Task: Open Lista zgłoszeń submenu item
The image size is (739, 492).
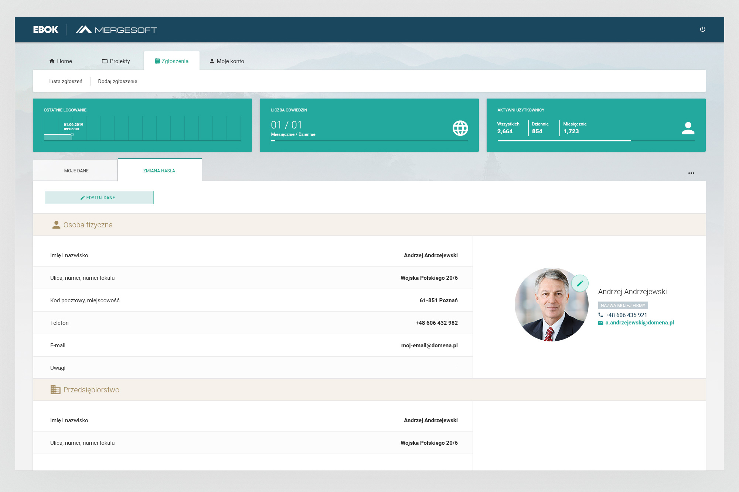Action: coord(66,82)
